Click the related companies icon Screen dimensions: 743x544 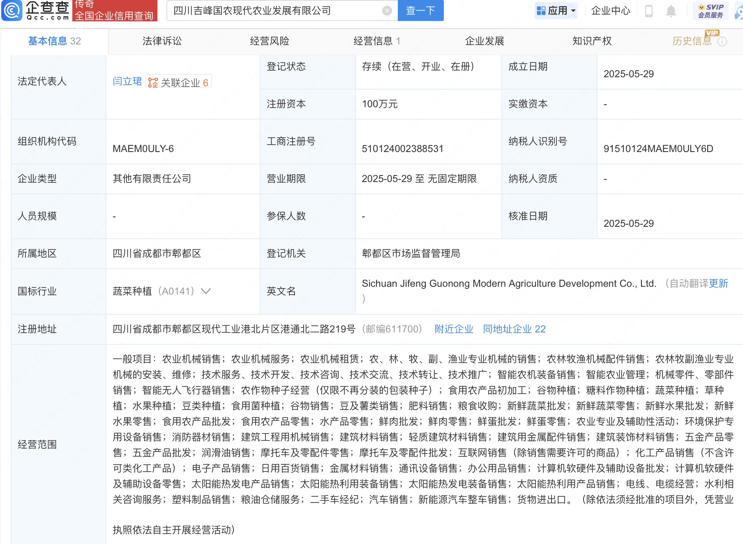[153, 83]
